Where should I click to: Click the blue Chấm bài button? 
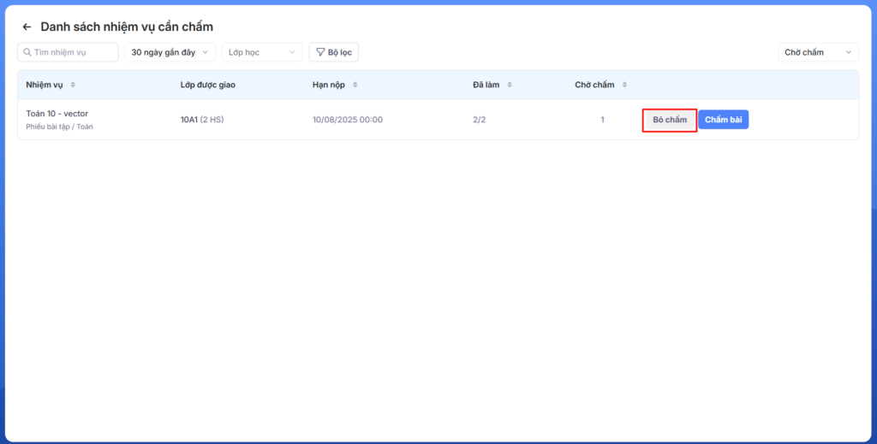723,120
